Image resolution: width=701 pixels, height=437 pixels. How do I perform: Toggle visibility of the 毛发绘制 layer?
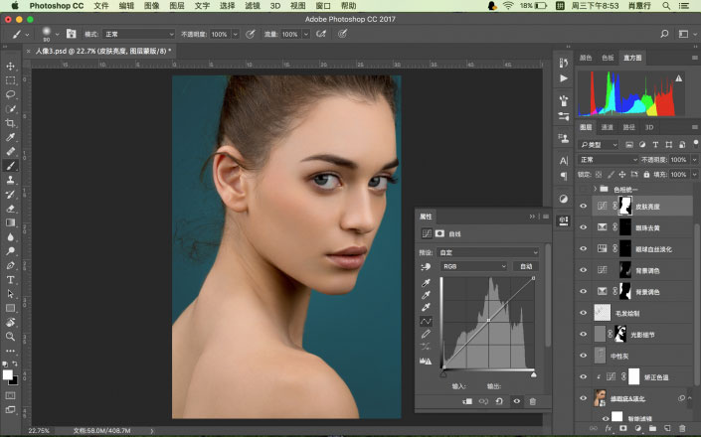coord(584,312)
